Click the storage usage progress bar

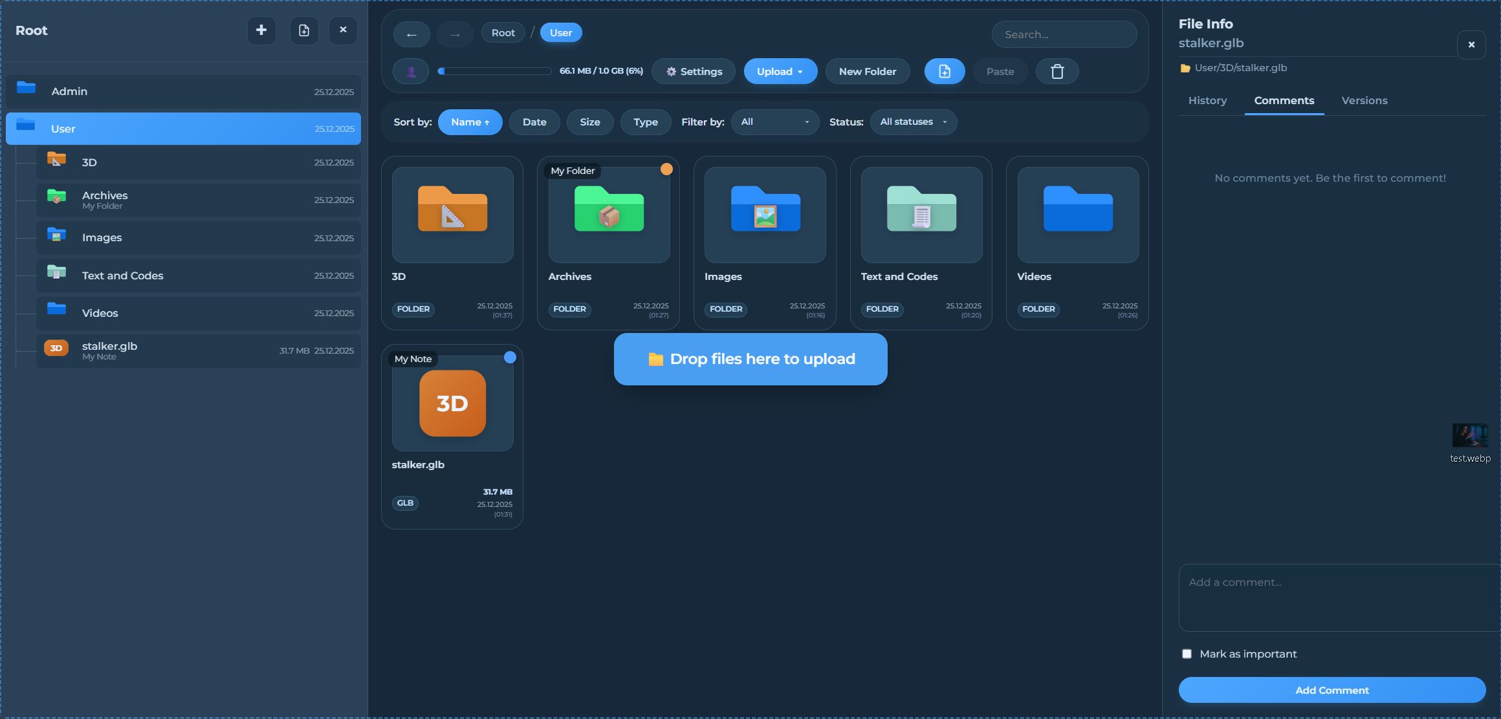point(494,71)
